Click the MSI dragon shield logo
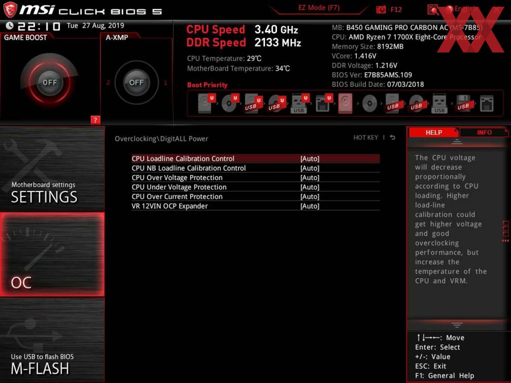Screen dimensions: 511x383 [x=10, y=10]
